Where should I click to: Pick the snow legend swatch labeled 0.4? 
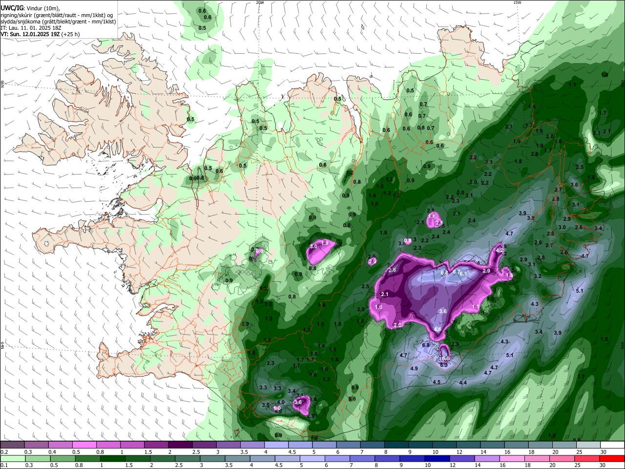[60, 445]
